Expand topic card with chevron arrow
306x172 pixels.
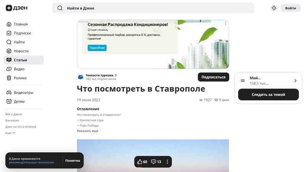click(x=295, y=80)
